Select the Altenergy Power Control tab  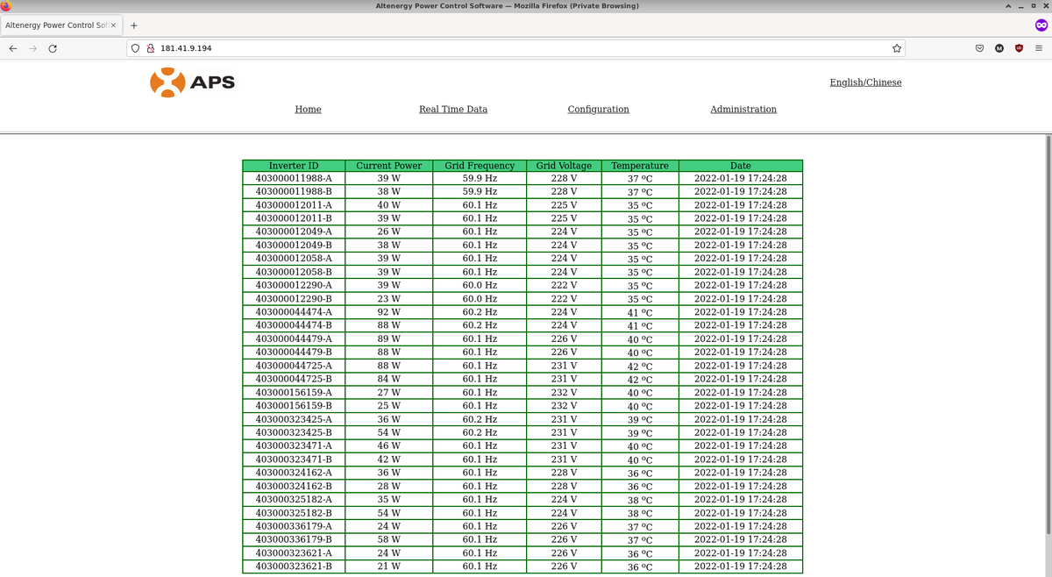tap(62, 25)
